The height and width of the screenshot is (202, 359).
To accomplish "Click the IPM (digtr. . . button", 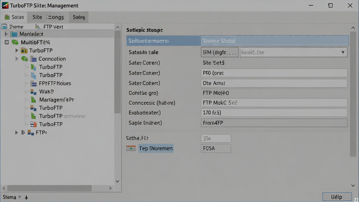I will coord(219,53).
